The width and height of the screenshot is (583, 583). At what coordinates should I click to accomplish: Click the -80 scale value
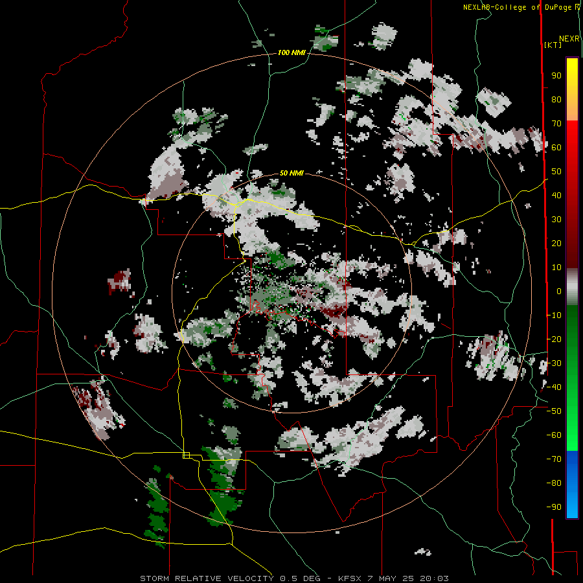[554, 483]
